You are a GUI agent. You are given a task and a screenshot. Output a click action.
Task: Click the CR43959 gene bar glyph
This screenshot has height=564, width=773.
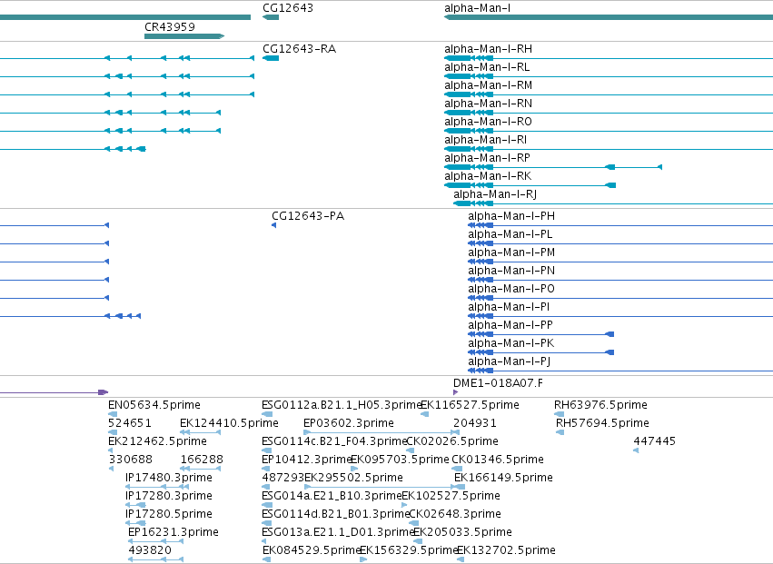pyautogui.click(x=184, y=36)
